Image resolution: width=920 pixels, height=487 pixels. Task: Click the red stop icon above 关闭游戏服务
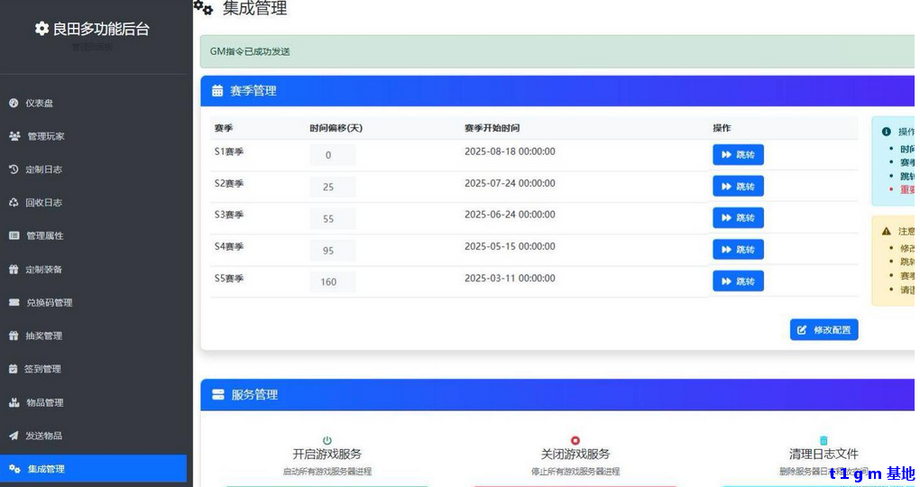[x=575, y=440]
